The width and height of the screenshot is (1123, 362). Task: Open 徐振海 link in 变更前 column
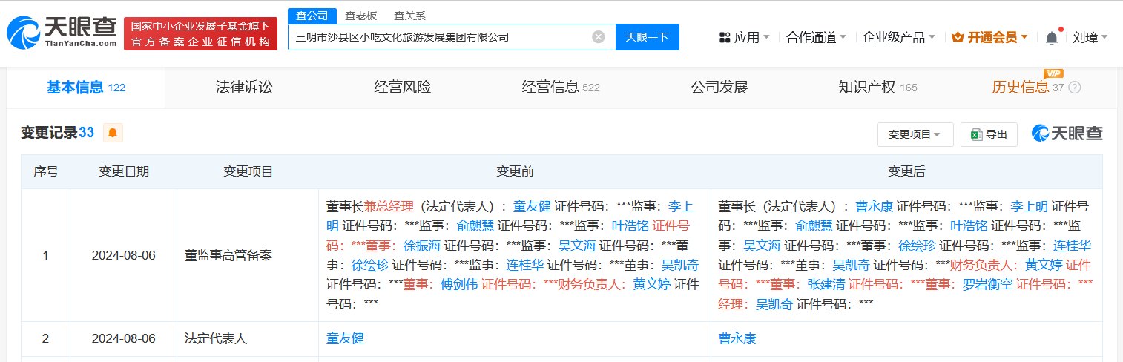(x=421, y=245)
